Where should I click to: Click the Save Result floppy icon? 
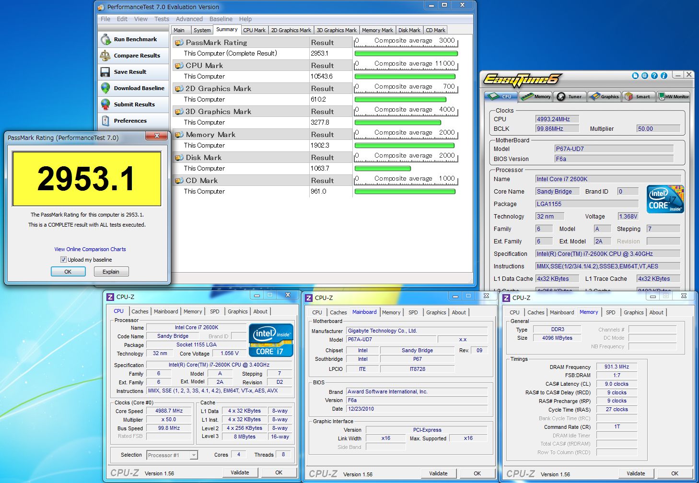(105, 72)
